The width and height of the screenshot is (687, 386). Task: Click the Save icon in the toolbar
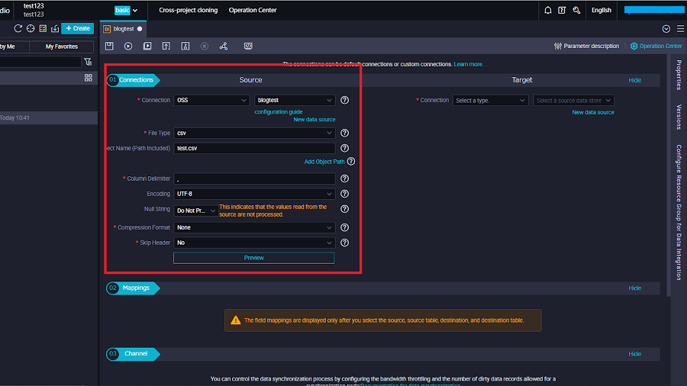(110, 47)
